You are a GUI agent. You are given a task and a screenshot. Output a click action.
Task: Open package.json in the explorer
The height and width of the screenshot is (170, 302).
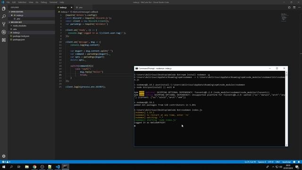pyautogui.click(x=19, y=40)
